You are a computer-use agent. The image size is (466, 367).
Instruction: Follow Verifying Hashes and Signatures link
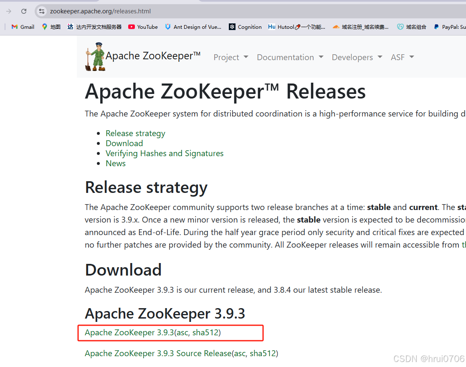click(x=165, y=153)
